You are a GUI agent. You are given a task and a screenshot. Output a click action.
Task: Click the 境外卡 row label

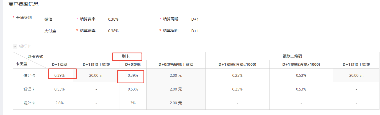point(29,103)
